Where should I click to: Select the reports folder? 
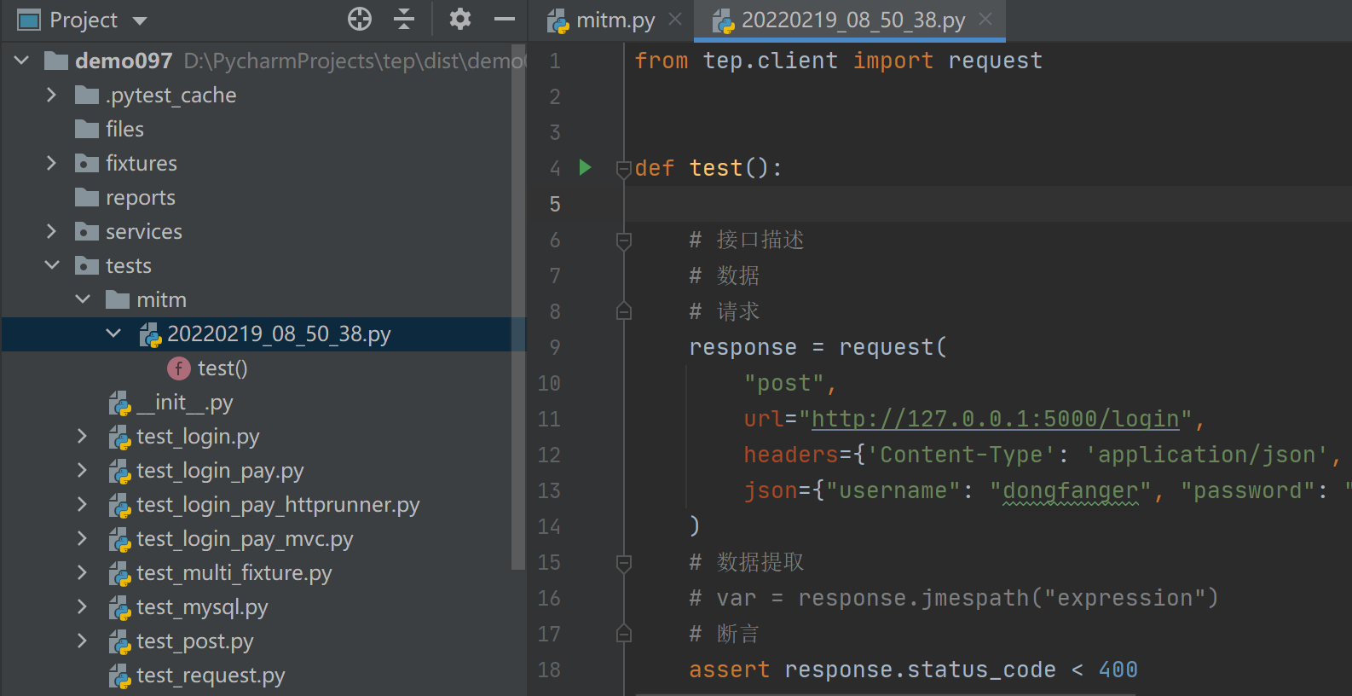[140, 197]
